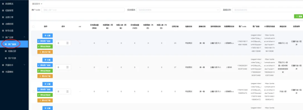Image resolution: width=303 pixels, height=110 pixels.
Task: Click green 复制监测链接 in the 23-visit row
Action: (x=45, y=46)
